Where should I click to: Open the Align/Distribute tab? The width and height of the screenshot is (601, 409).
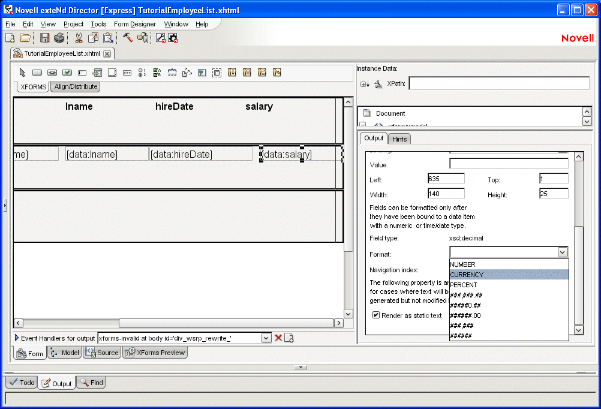(x=76, y=86)
